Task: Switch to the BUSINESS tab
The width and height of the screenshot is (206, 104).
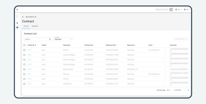Action: (x=35, y=26)
